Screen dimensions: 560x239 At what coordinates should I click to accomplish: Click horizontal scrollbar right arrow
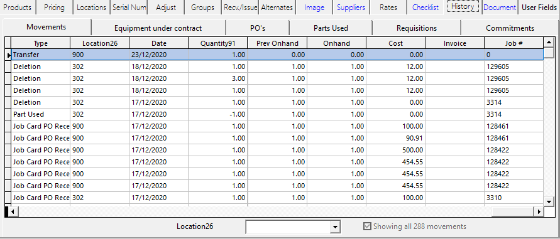pyautogui.click(x=539, y=212)
